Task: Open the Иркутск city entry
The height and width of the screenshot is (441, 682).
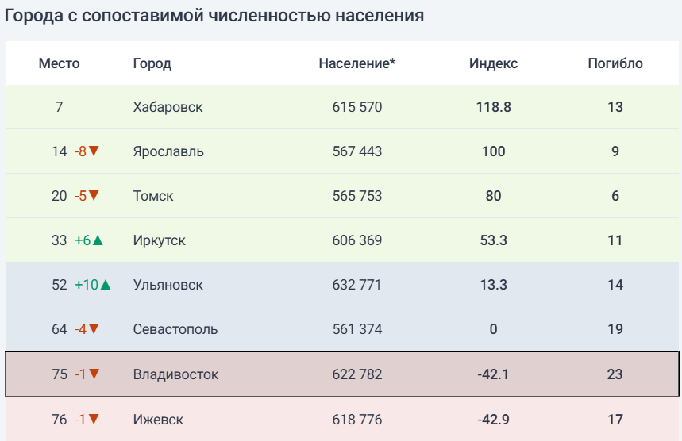Action: (160, 240)
